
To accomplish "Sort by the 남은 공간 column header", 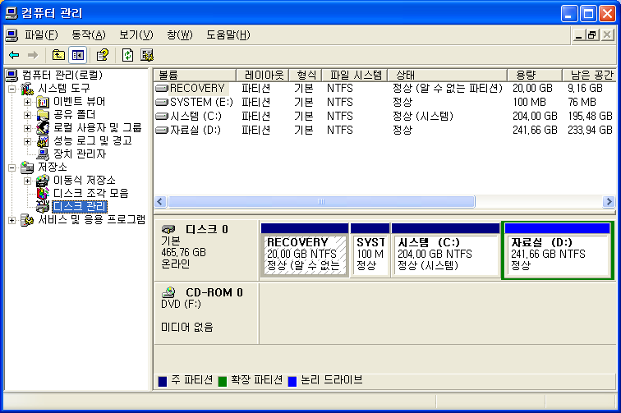I will [x=589, y=75].
